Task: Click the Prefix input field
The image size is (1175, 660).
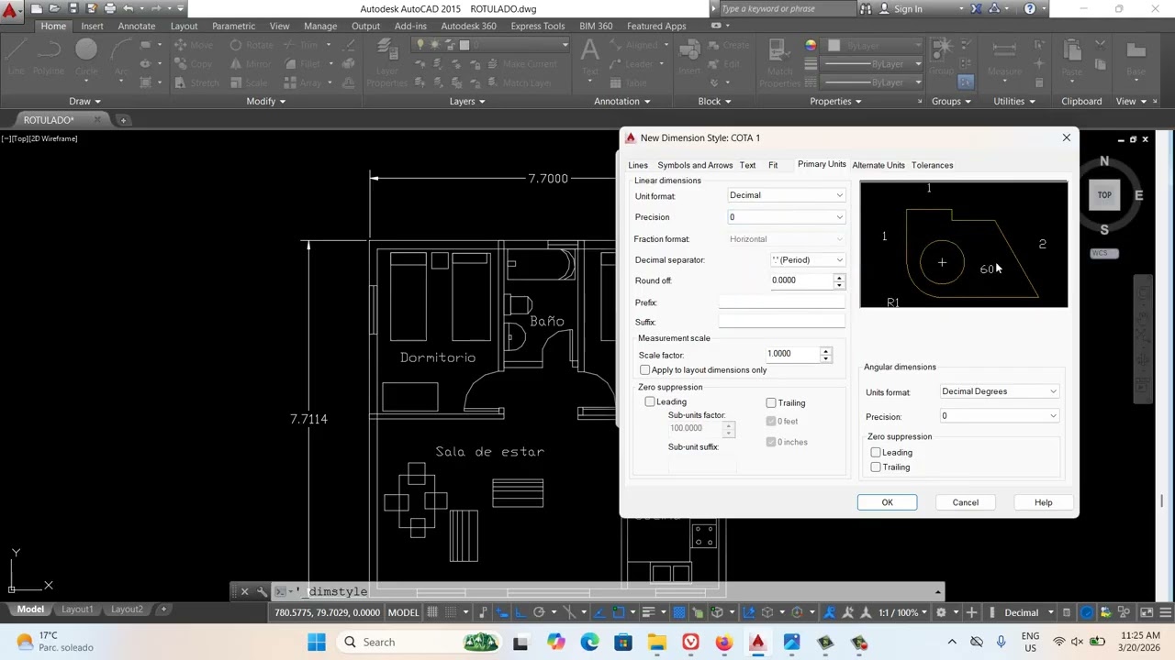Action: (781, 302)
